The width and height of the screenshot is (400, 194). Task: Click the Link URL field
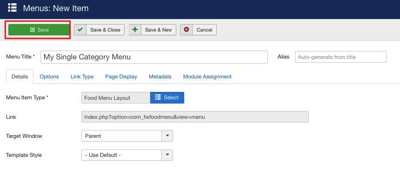(195, 117)
